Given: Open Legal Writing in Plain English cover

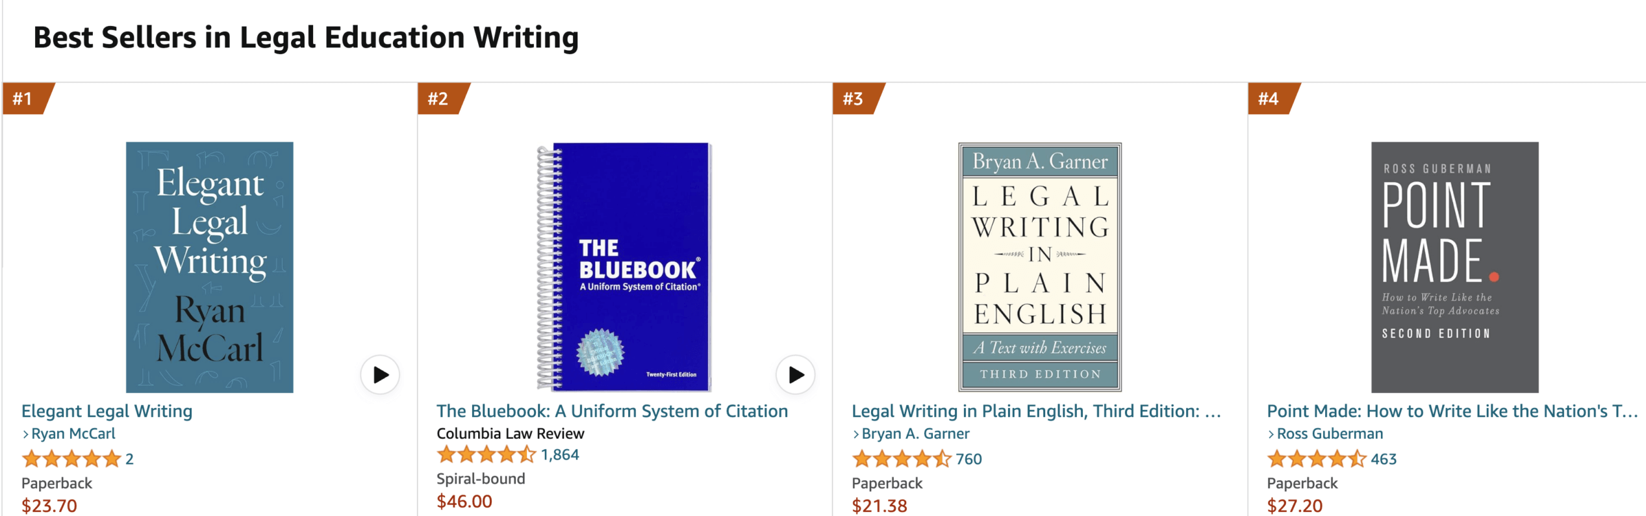Looking at the screenshot, I should pos(1039,267).
